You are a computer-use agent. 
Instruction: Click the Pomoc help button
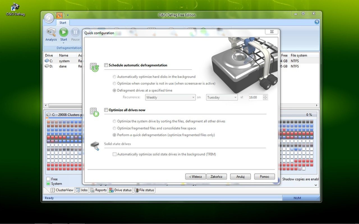point(264,177)
